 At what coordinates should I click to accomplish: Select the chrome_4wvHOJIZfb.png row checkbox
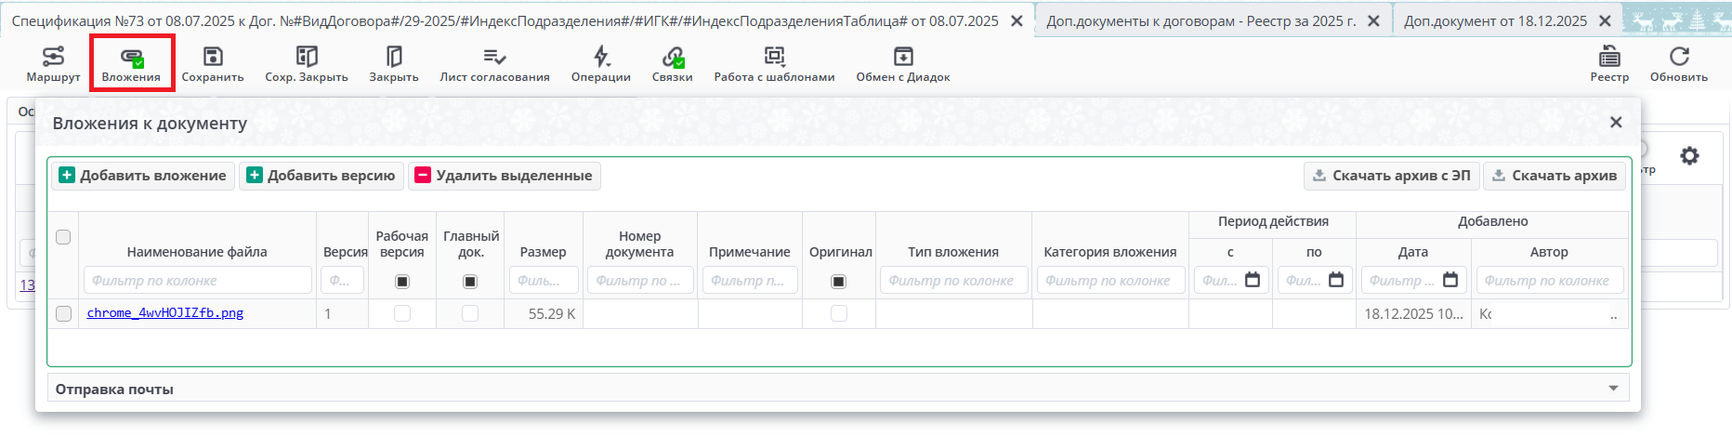(x=63, y=313)
